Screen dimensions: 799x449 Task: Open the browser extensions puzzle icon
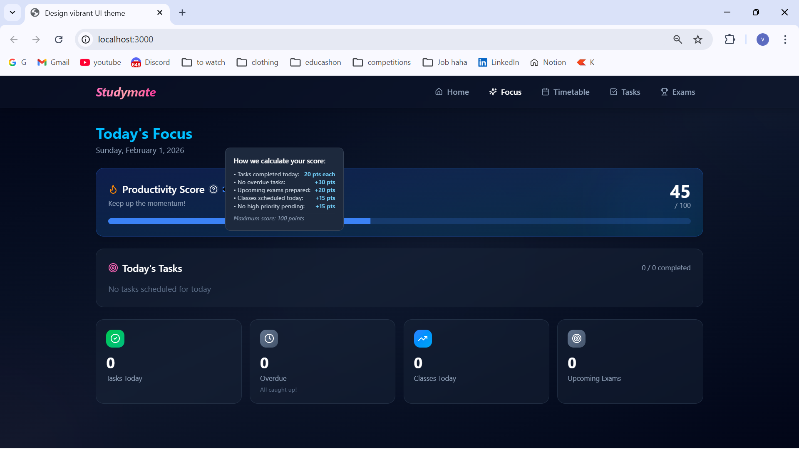pos(730,39)
